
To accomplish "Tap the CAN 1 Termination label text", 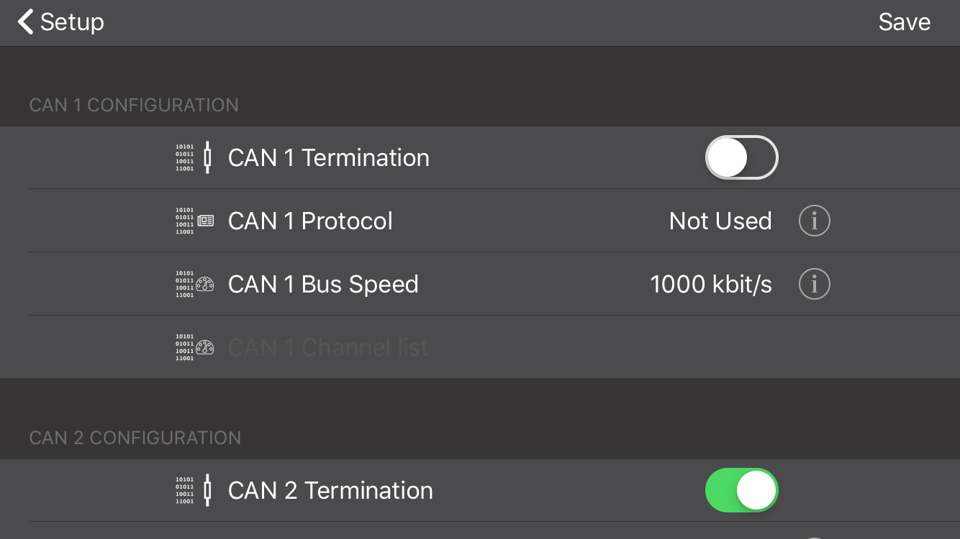I will click(329, 157).
